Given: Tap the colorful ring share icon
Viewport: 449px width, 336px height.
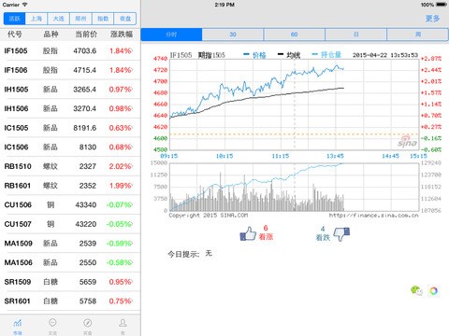Looking at the screenshot, I should click(434, 290).
